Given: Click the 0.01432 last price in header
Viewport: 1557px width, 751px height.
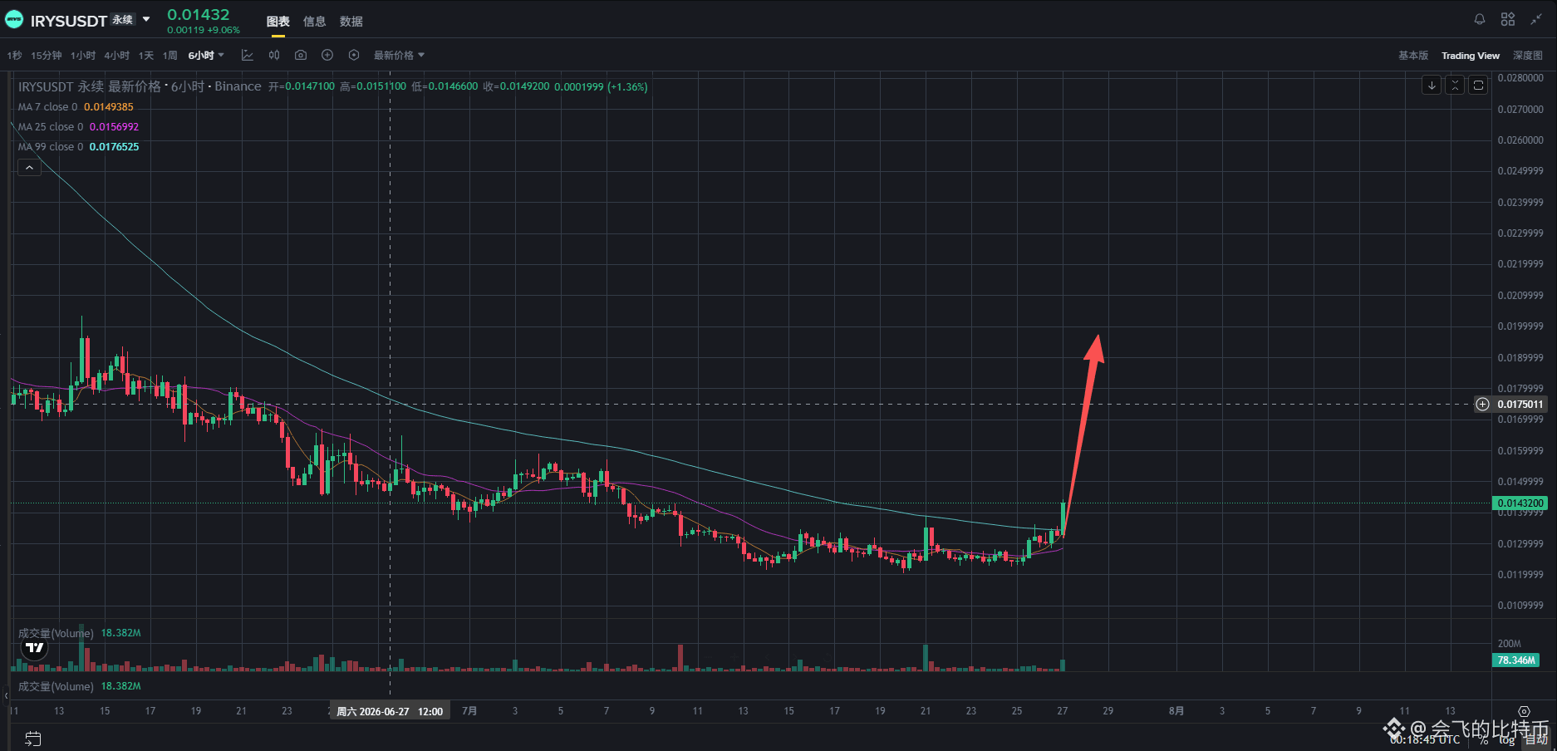Looking at the screenshot, I should point(199,15).
